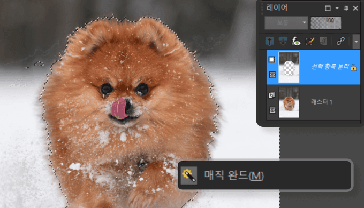Click the 선택 항목 분리 layer name
This screenshot has width=364, height=208.
330,67
